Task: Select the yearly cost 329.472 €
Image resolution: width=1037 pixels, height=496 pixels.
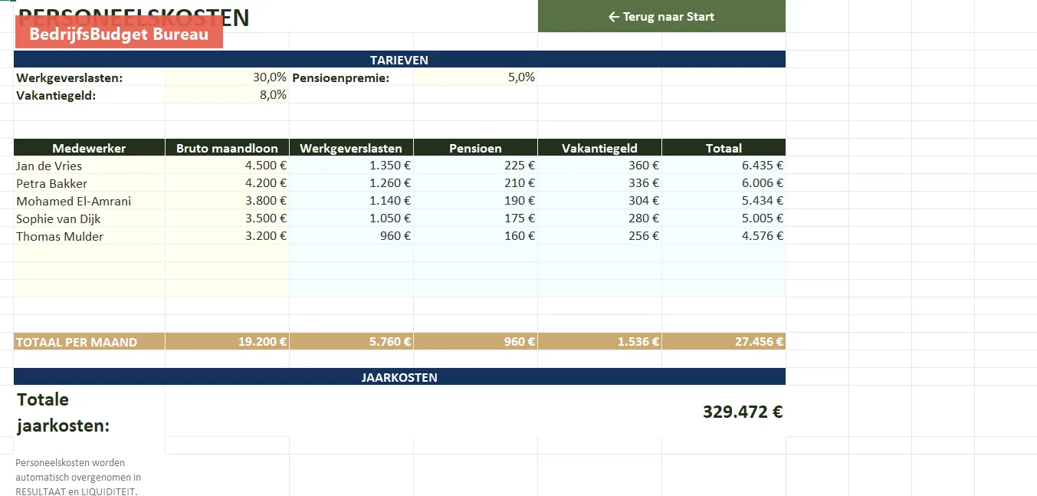Action: (743, 412)
